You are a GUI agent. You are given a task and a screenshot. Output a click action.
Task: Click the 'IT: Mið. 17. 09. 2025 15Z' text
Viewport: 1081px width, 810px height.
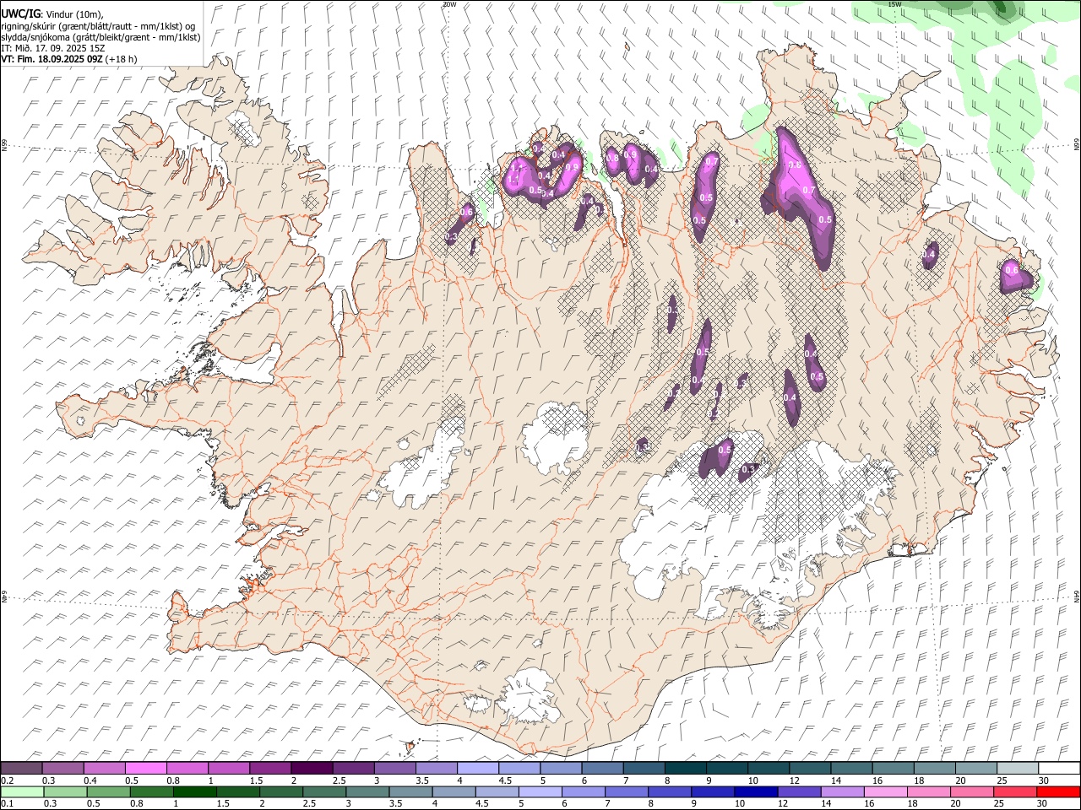[x=52, y=48]
